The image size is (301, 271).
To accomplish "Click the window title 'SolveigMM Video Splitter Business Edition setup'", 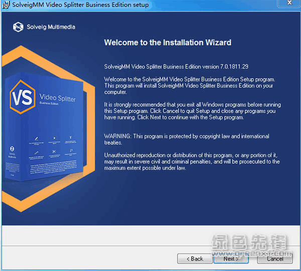I will (80, 5).
